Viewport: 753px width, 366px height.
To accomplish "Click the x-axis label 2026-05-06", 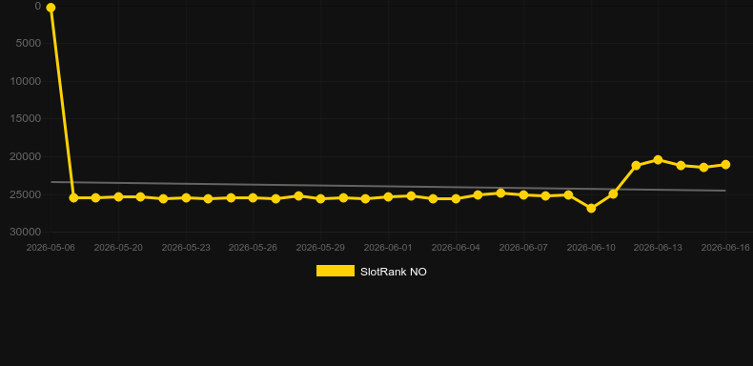I will 51,248.
